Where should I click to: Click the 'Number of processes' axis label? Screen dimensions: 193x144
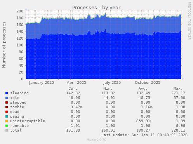click(x=4, y=45)
